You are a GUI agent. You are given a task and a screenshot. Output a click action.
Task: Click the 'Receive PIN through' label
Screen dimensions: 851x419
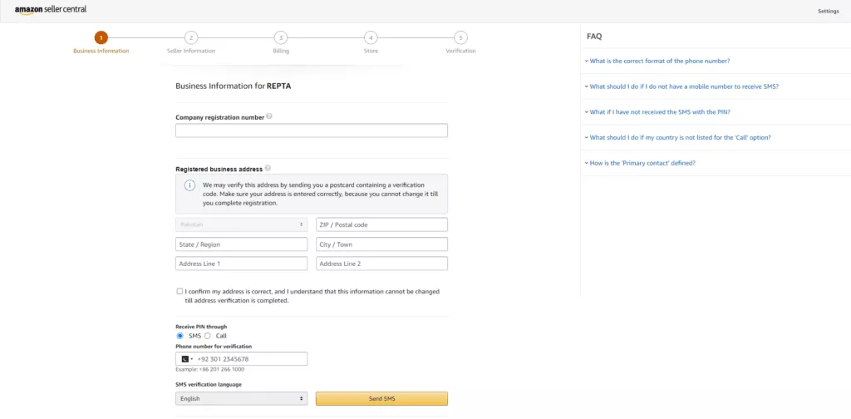click(201, 327)
